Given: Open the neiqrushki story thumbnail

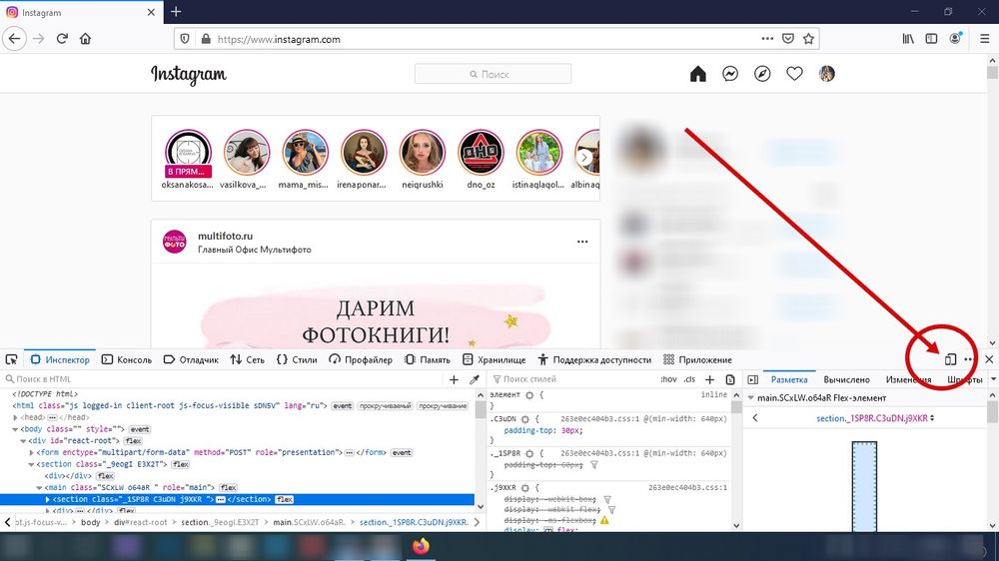Looking at the screenshot, I should (422, 152).
